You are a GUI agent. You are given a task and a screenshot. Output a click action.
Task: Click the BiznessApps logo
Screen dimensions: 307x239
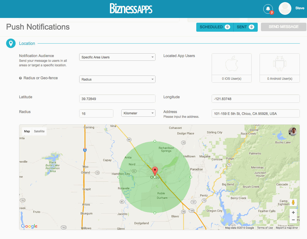(x=131, y=8)
